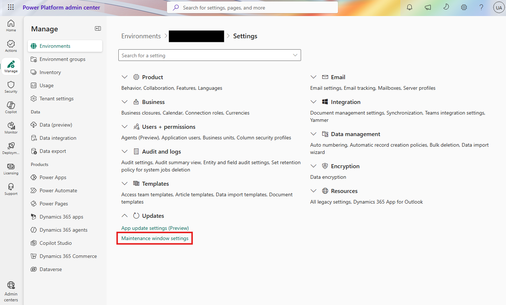The height and width of the screenshot is (305, 506).
Task: Open Tenant settings
Action: coord(65,99)
